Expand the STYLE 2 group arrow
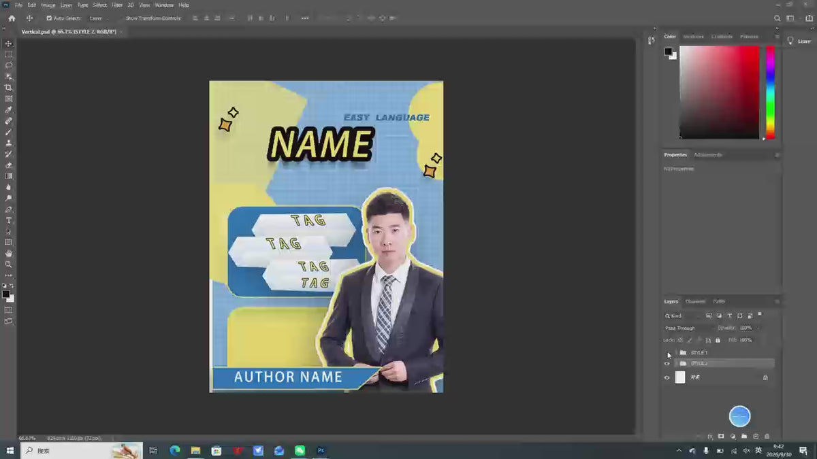Image resolution: width=817 pixels, height=459 pixels. (675, 364)
